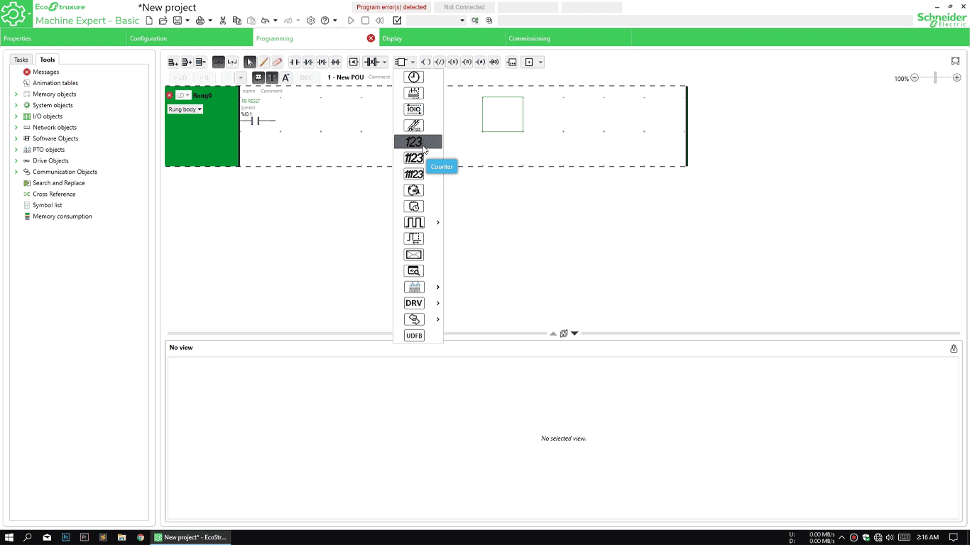
Task: Toggle large address font display
Action: point(285,77)
